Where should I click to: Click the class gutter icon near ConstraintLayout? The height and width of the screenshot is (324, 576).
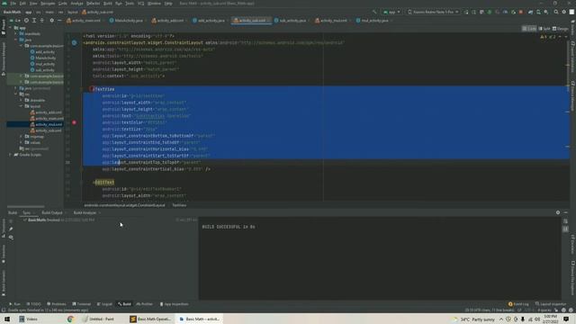click(74, 43)
